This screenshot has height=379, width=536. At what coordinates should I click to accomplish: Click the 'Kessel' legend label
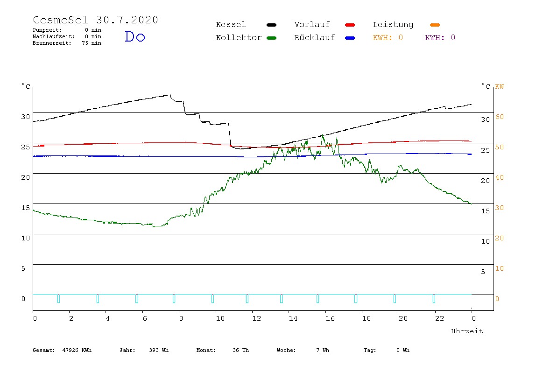[x=231, y=25]
